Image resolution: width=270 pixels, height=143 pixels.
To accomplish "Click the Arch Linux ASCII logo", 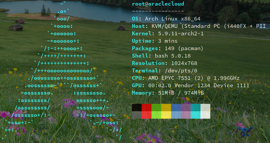I will (62, 71).
